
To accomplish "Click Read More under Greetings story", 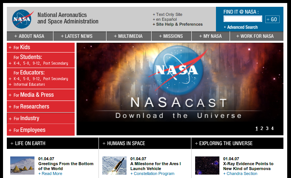I will click(50, 173).
